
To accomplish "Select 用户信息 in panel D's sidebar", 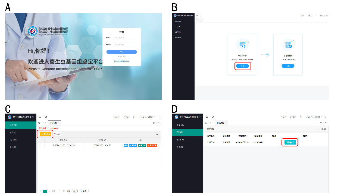I will [180, 140].
